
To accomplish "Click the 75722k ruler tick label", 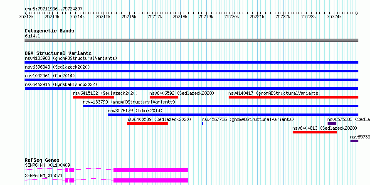I will pyautogui.click(x=283, y=17).
